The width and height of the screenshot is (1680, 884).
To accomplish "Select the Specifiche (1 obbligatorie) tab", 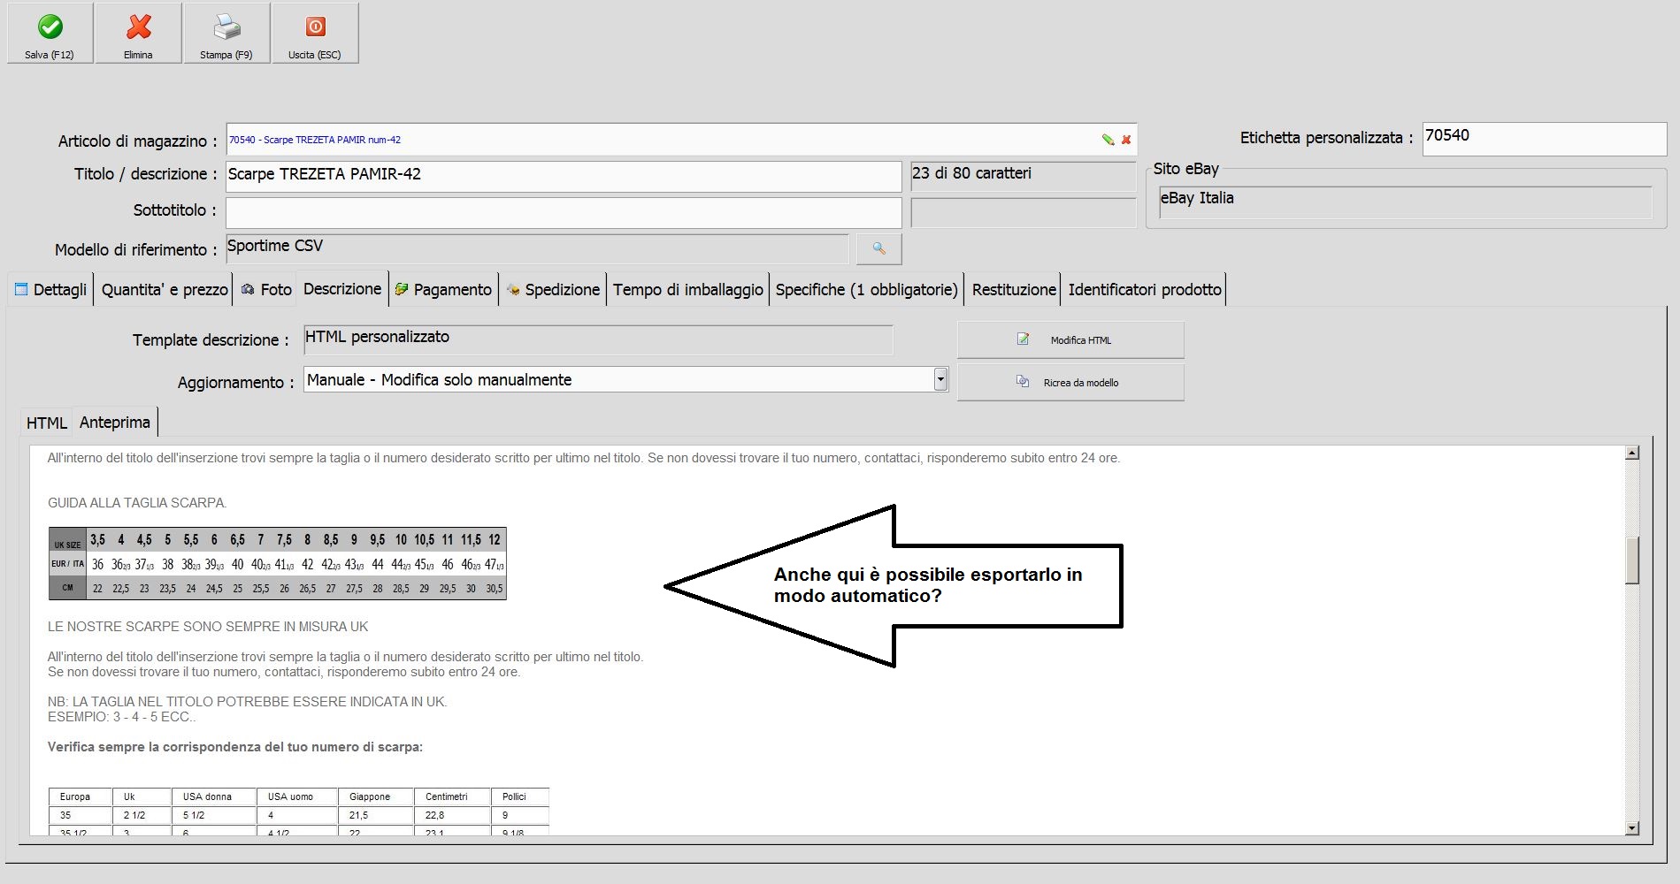I will tap(867, 290).
